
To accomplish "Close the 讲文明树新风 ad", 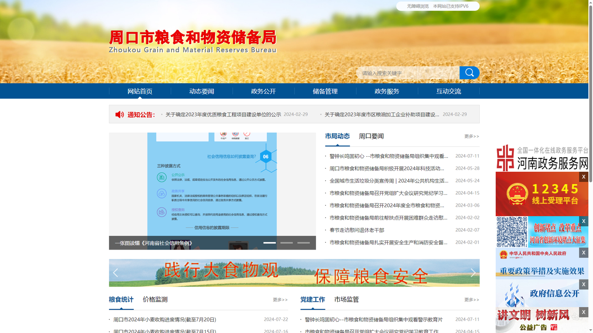I will [x=584, y=312].
